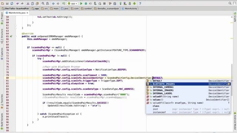237x133 pixels.
Task: Sync project with Gradle files icon
Action: click(120, 3)
